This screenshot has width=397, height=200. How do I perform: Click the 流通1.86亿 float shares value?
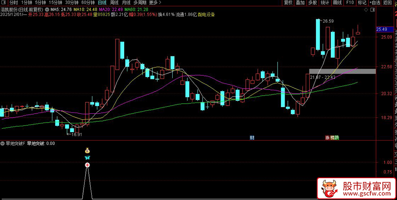click(186, 14)
